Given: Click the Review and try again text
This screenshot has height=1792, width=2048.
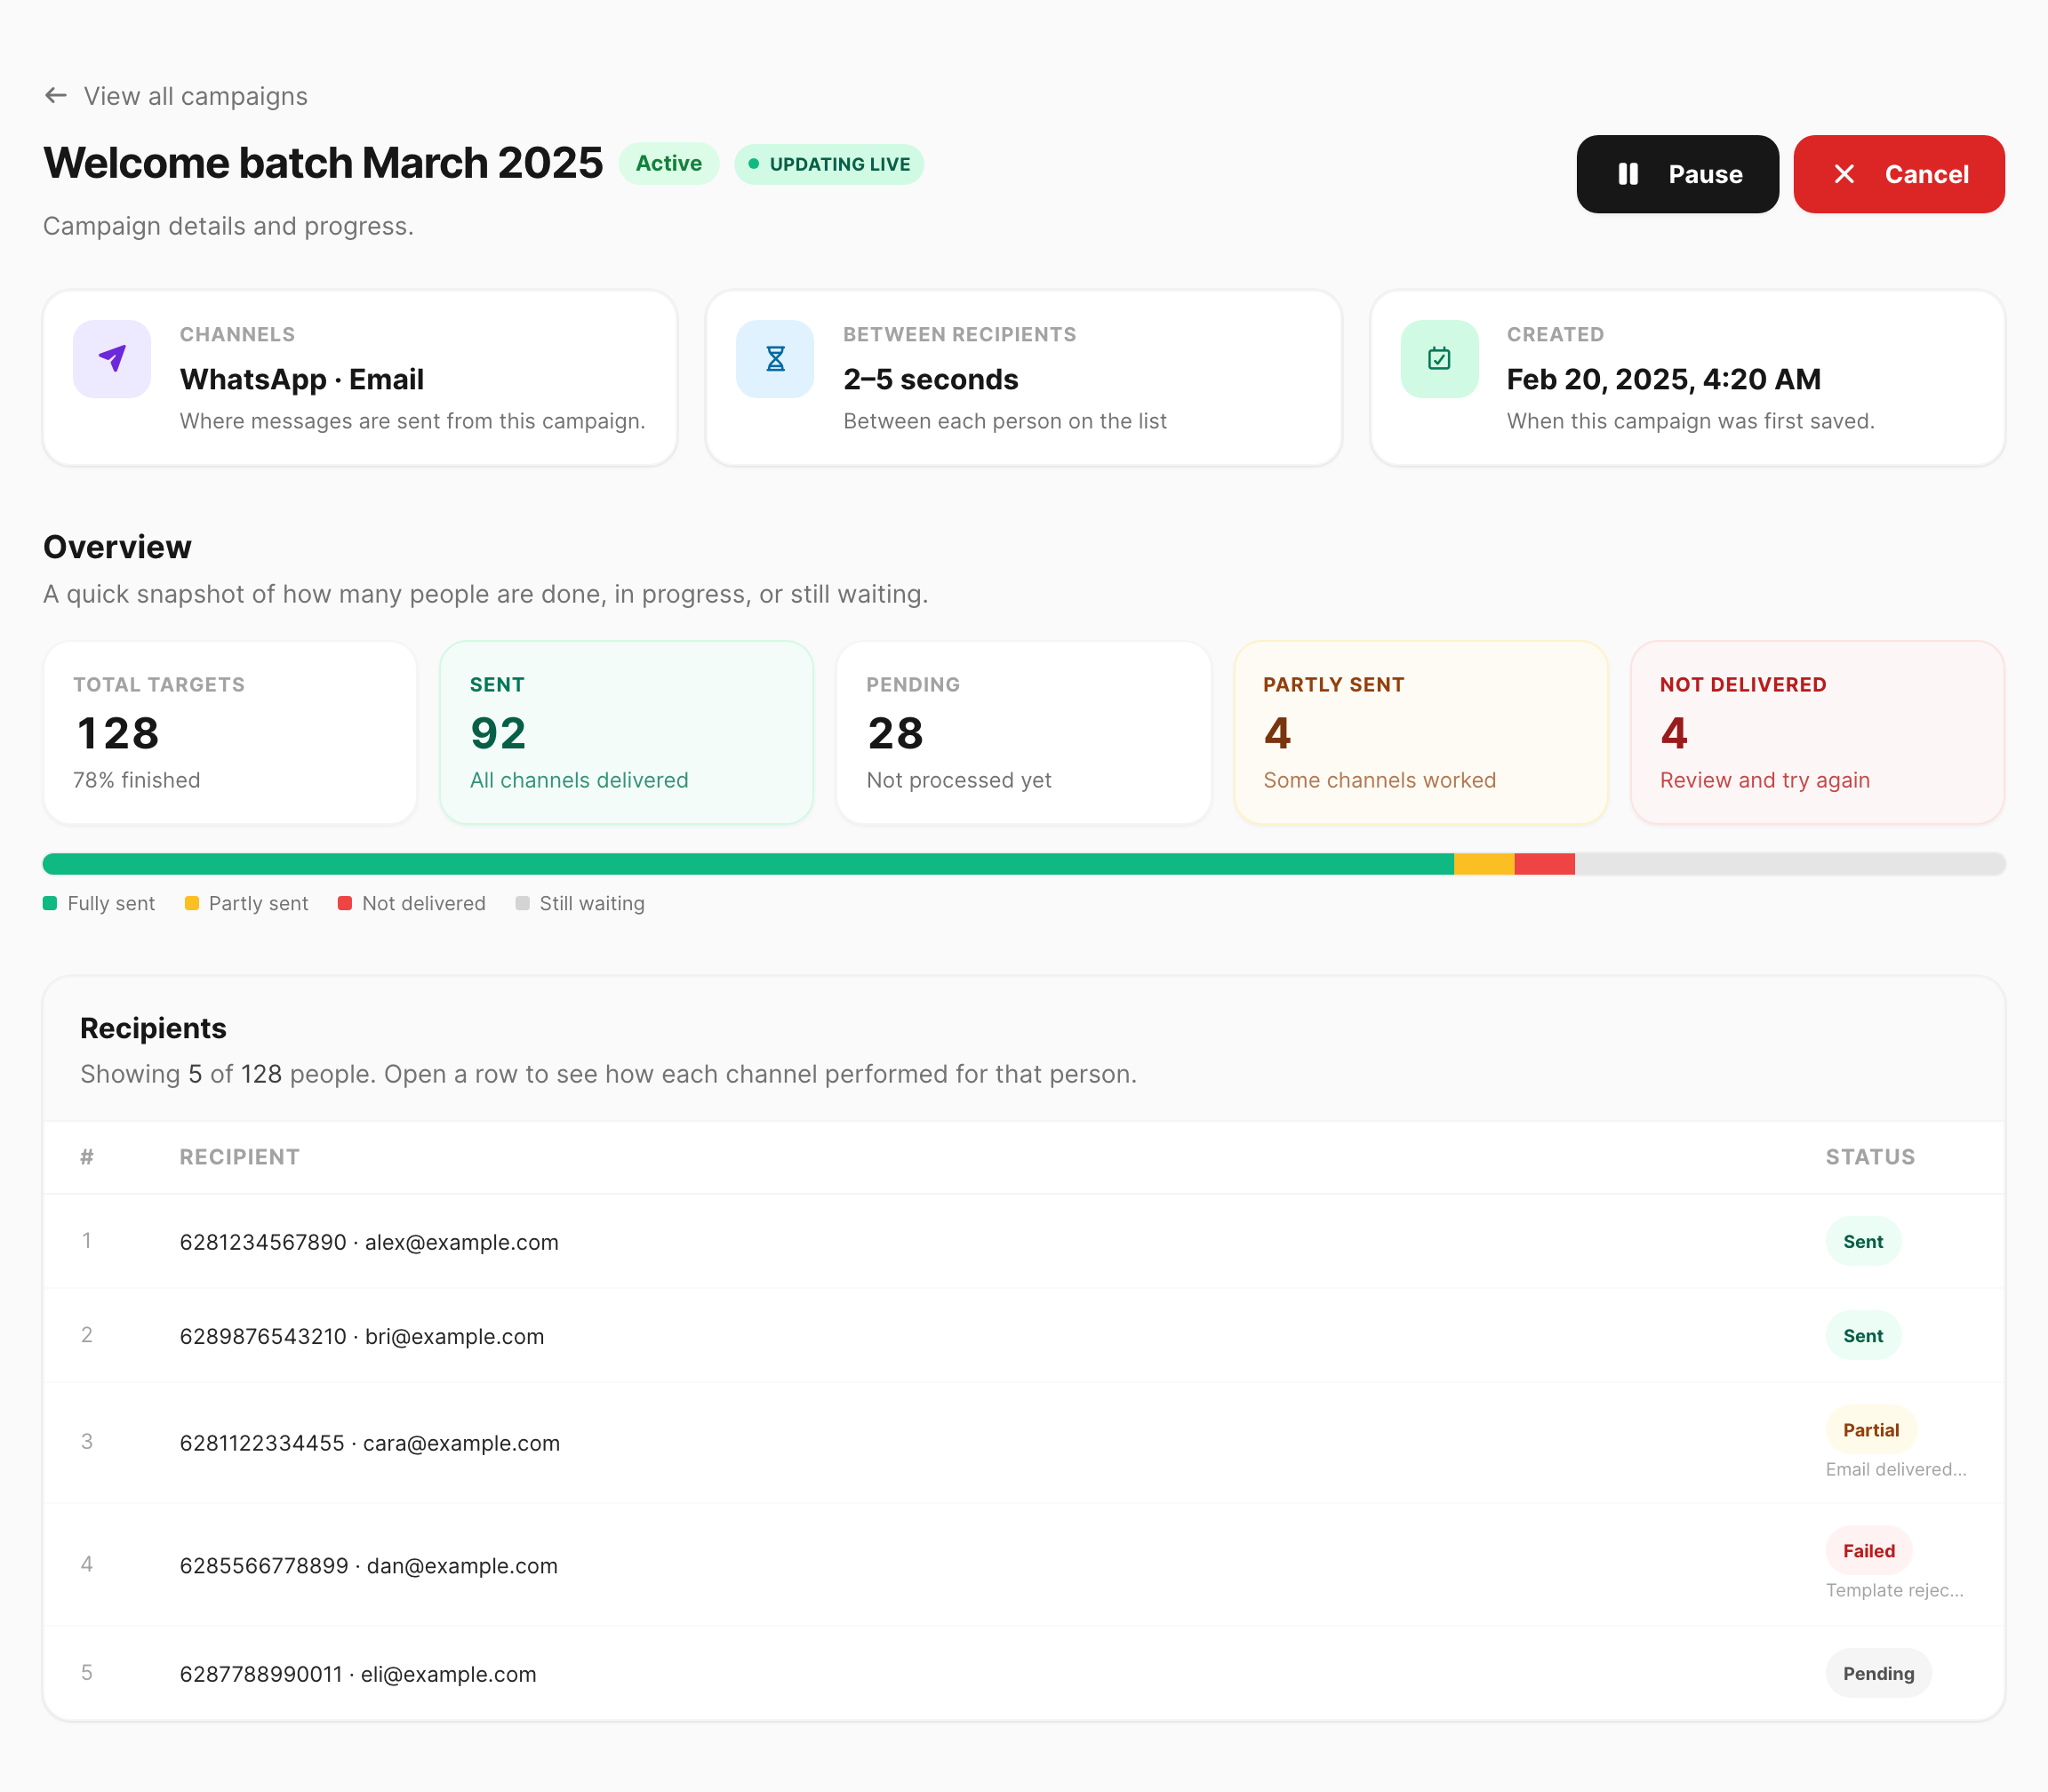Looking at the screenshot, I should 1765,780.
